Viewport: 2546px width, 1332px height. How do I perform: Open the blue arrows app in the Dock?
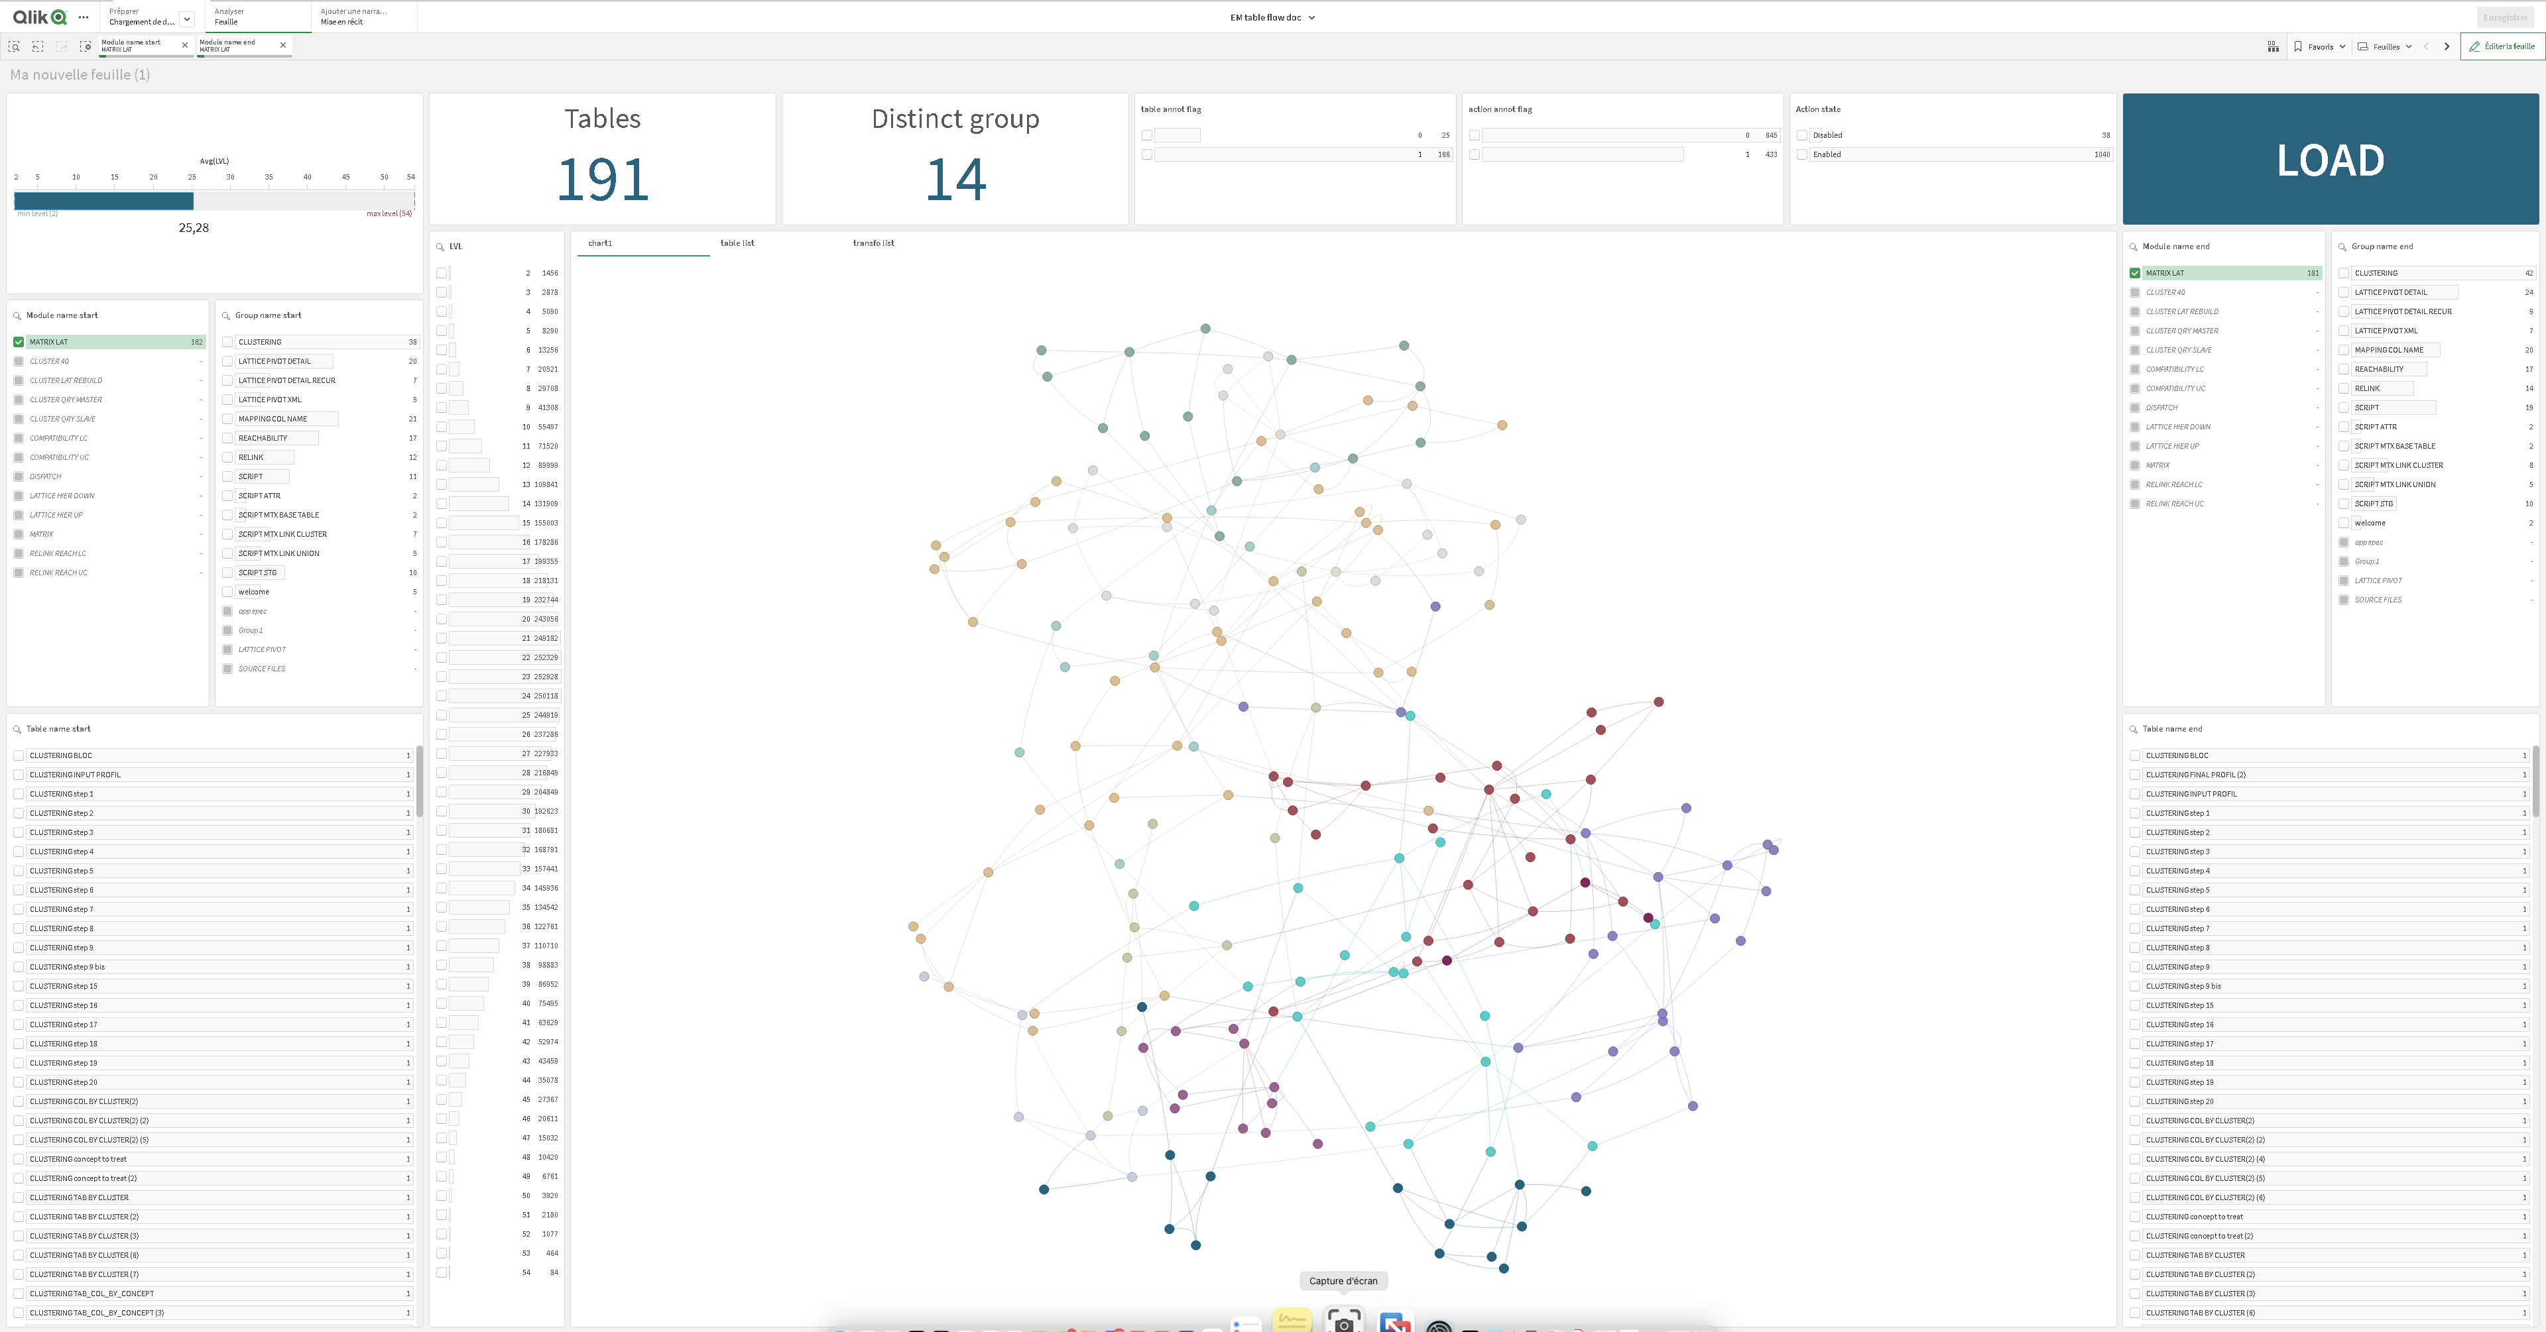point(1394,1322)
